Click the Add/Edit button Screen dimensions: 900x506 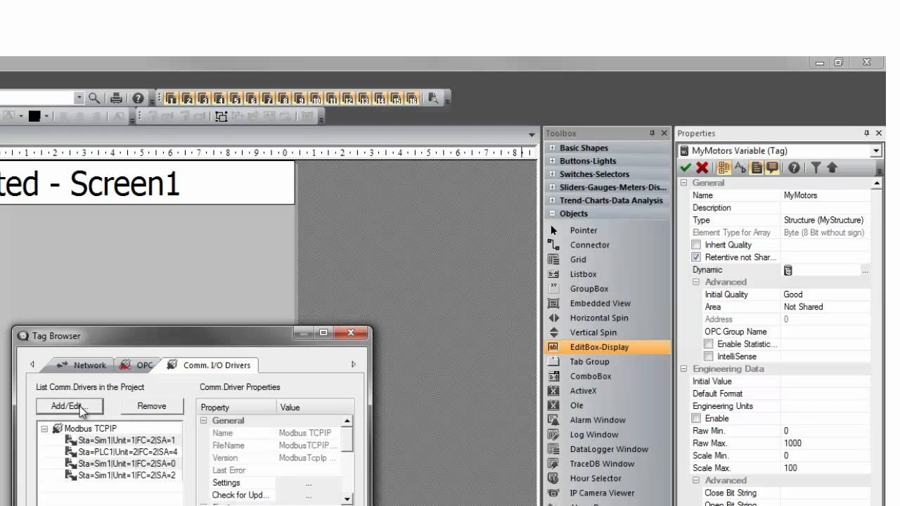pos(70,406)
